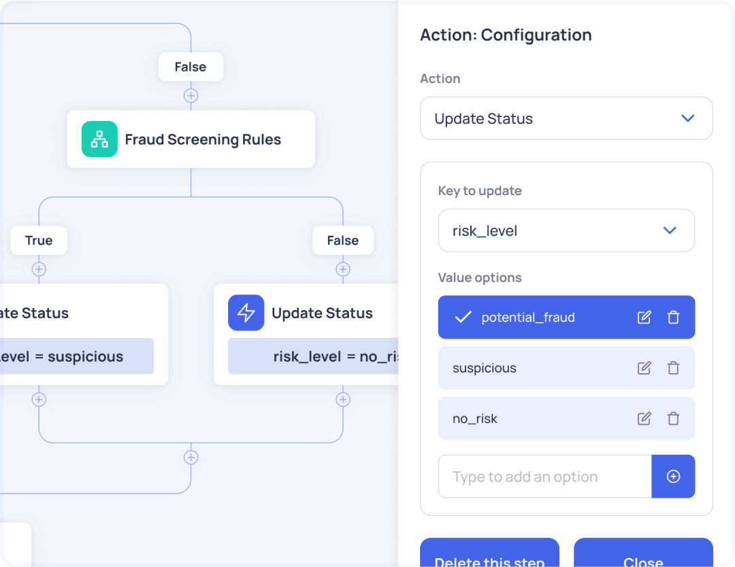Delete the potential_fraud value option
The image size is (735, 567).
coord(673,317)
